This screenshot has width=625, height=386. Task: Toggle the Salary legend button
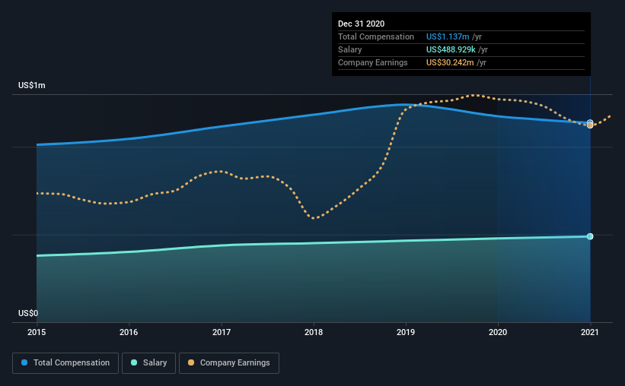(148, 363)
